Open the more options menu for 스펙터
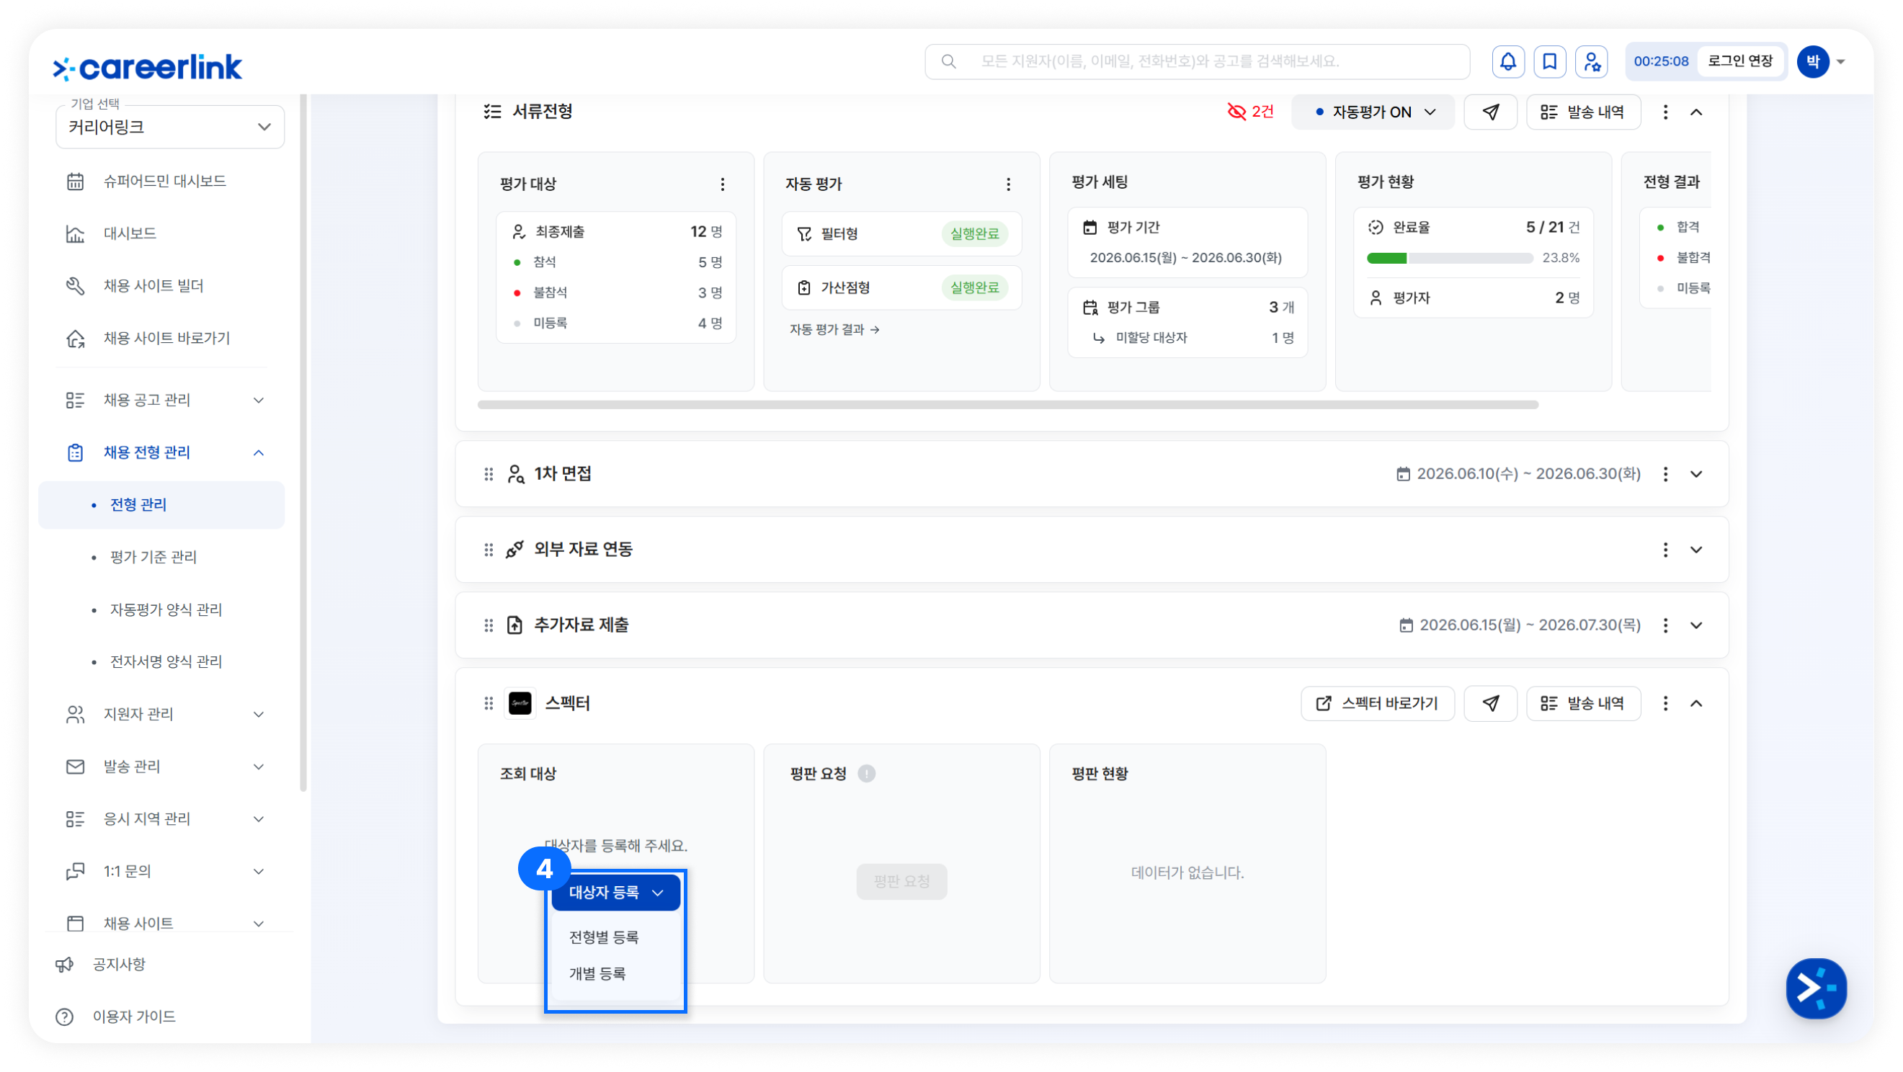Screen dimensions: 1903x1072 [1665, 703]
